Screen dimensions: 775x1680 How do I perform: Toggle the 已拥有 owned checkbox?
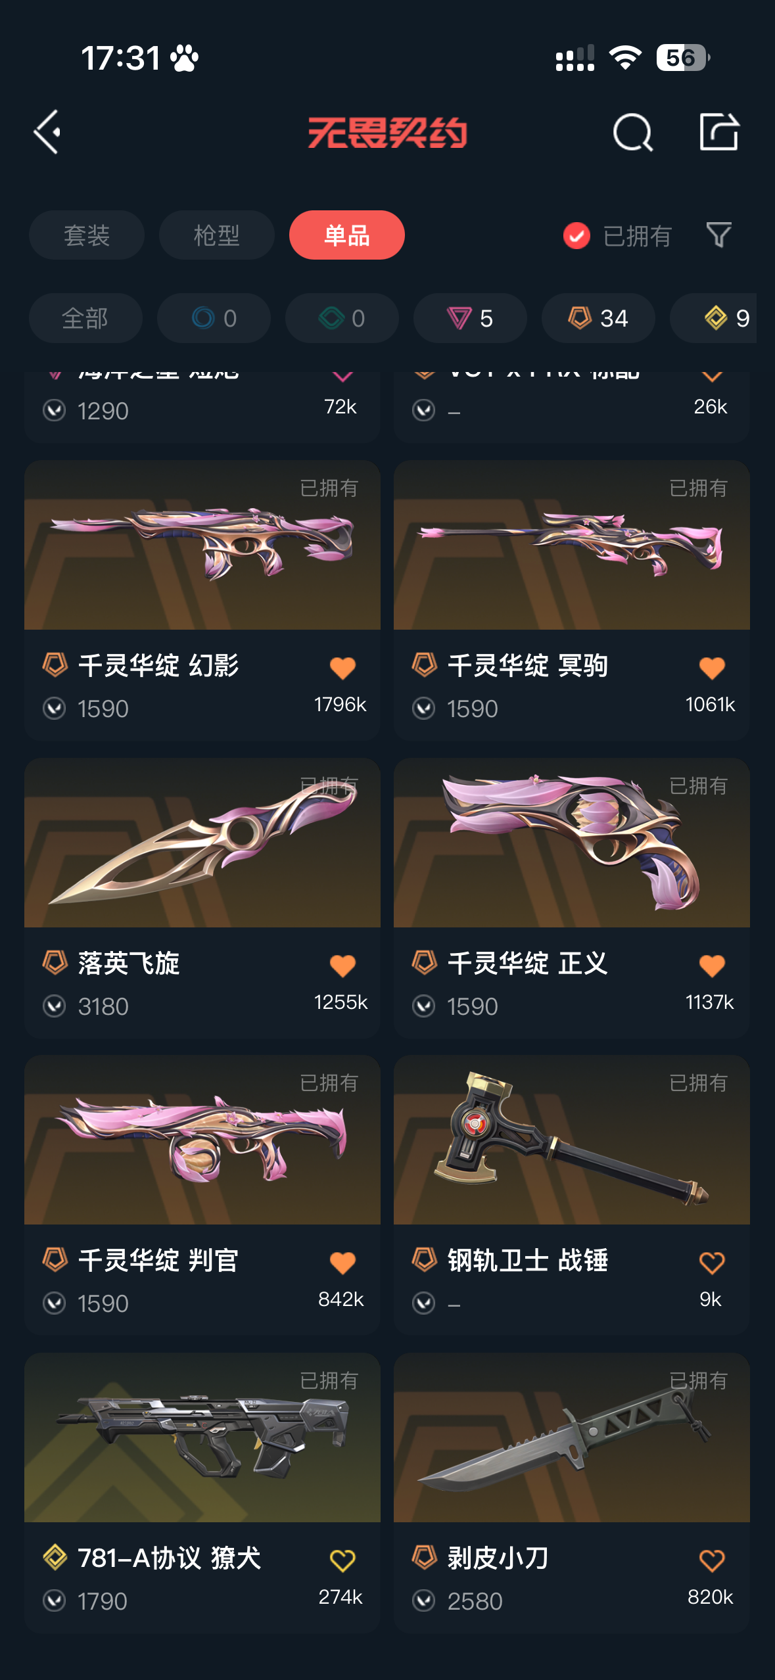tap(576, 235)
